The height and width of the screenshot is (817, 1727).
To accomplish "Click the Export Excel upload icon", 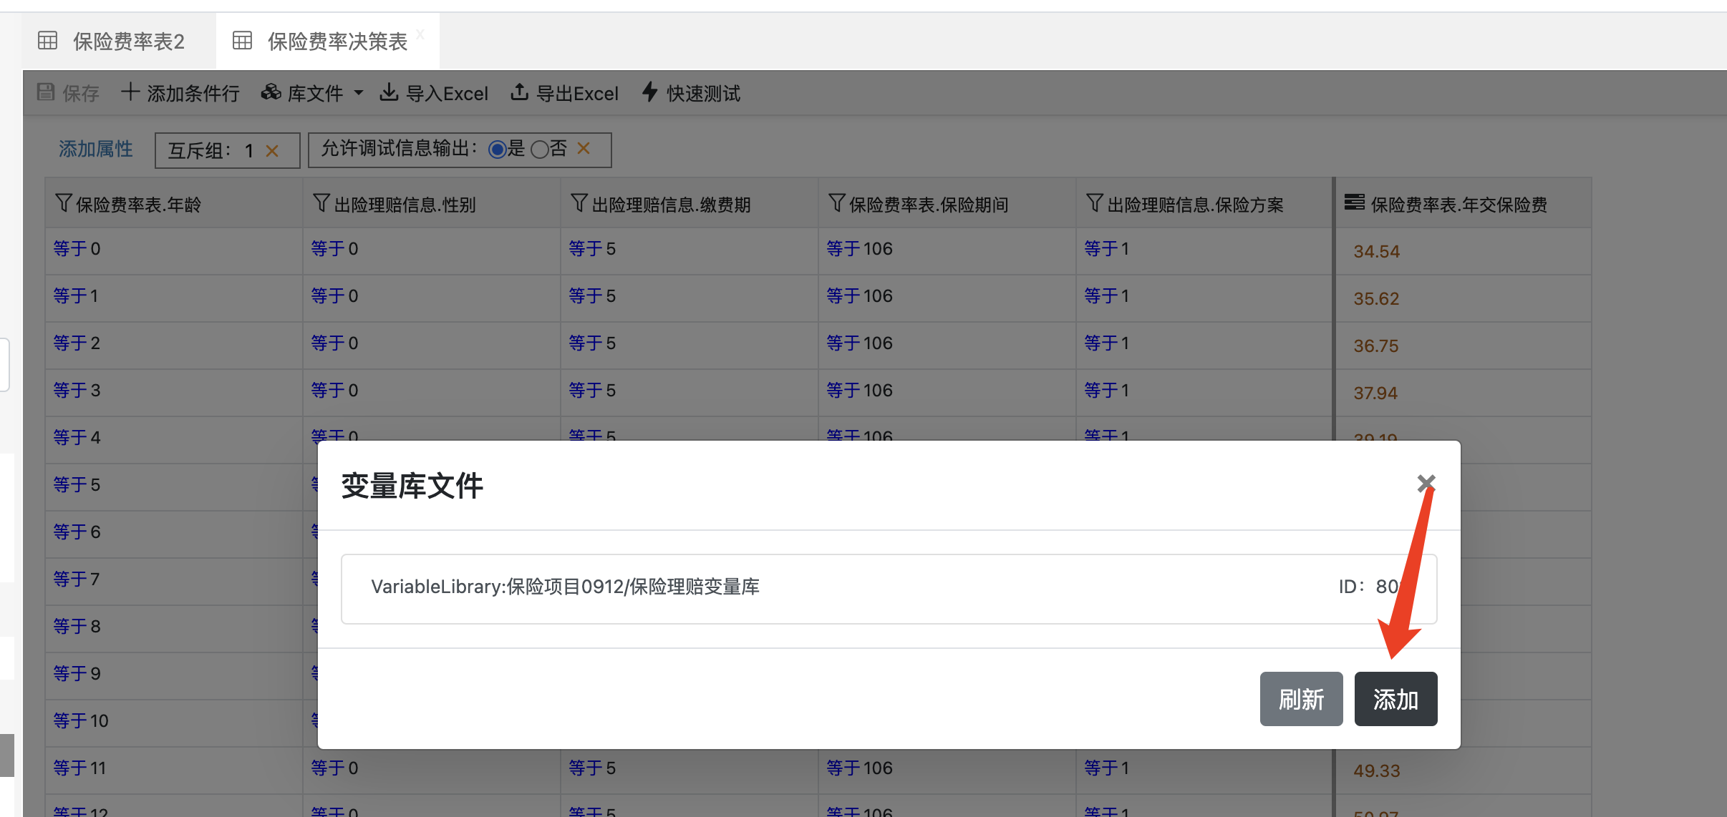I will [x=519, y=92].
